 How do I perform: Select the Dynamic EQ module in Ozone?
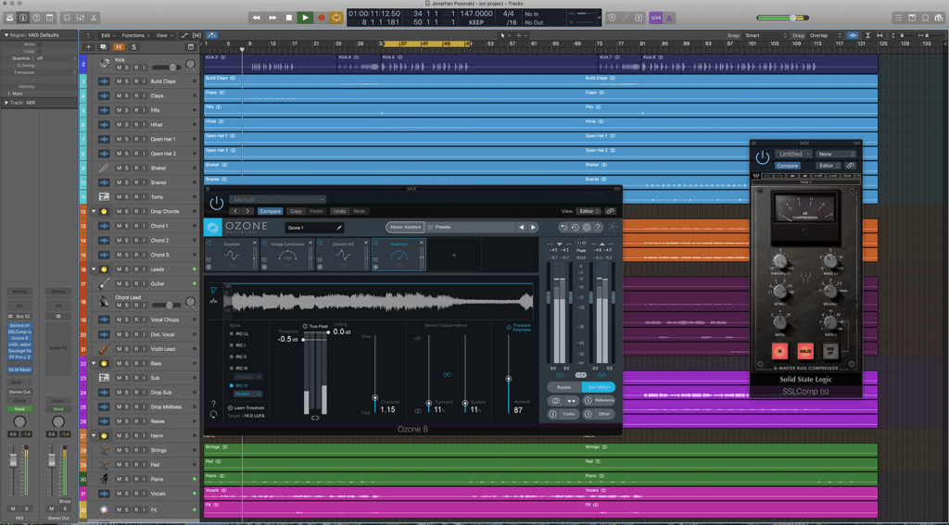coord(343,254)
